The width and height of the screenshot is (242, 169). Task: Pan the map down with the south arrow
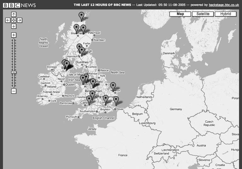point(14,26)
